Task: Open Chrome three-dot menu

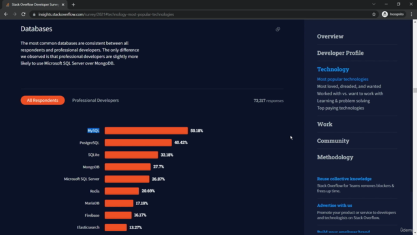Action: 411,14
